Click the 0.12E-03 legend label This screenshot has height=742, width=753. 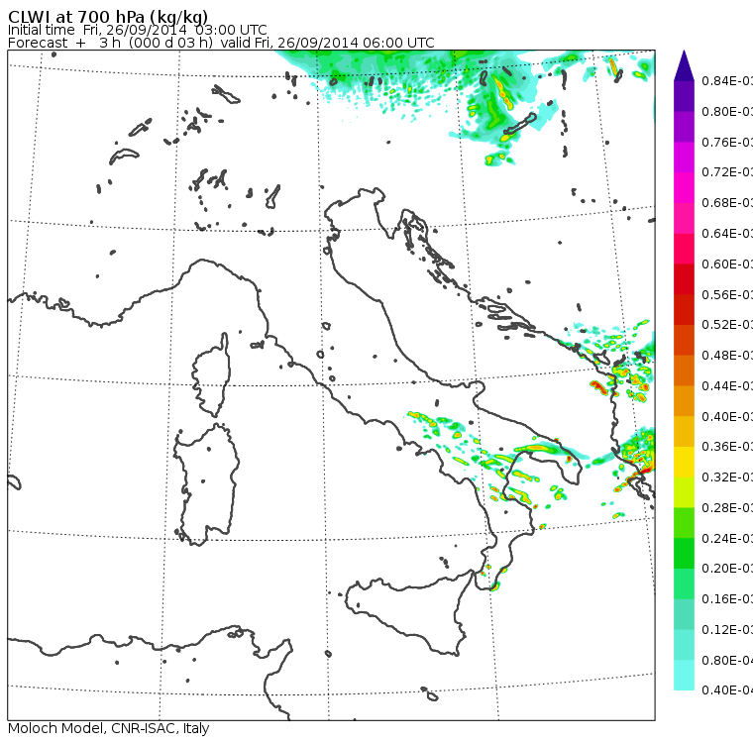(x=727, y=630)
